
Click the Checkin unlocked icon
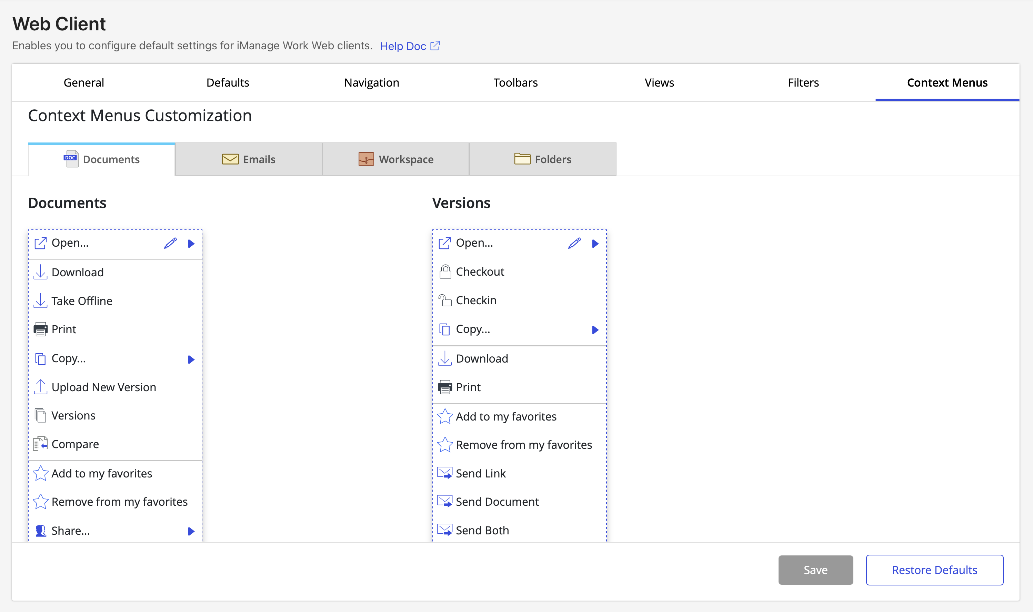pos(445,300)
